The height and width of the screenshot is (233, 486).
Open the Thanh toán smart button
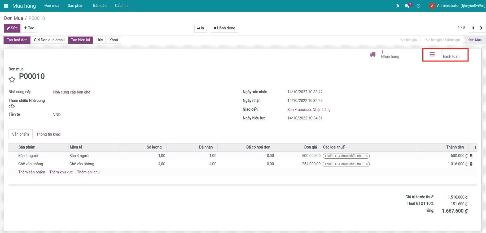(x=445, y=55)
